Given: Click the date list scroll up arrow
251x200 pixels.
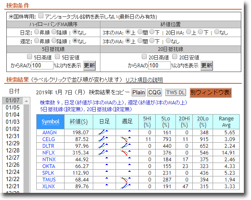Looking at the screenshot, I should click(x=27, y=101).
